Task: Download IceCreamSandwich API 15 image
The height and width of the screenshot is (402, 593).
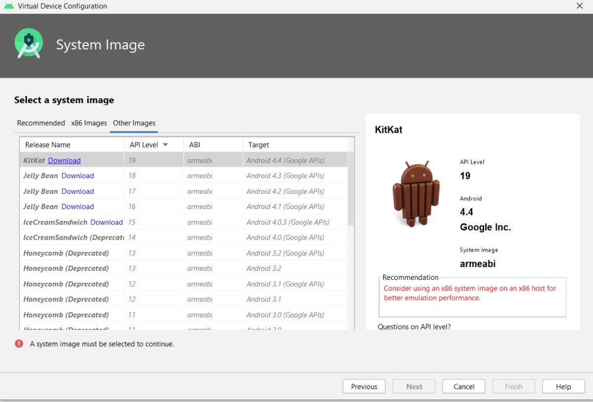Action: coord(107,222)
